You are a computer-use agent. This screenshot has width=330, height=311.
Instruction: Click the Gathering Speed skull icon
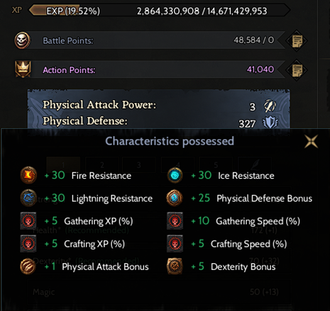click(x=175, y=221)
